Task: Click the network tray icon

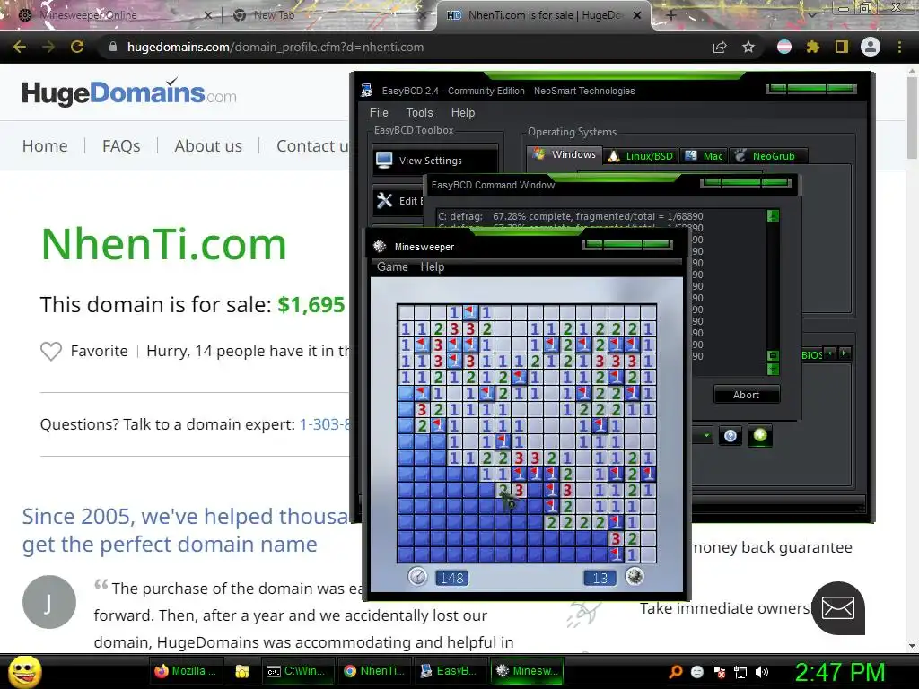Action: (740, 672)
